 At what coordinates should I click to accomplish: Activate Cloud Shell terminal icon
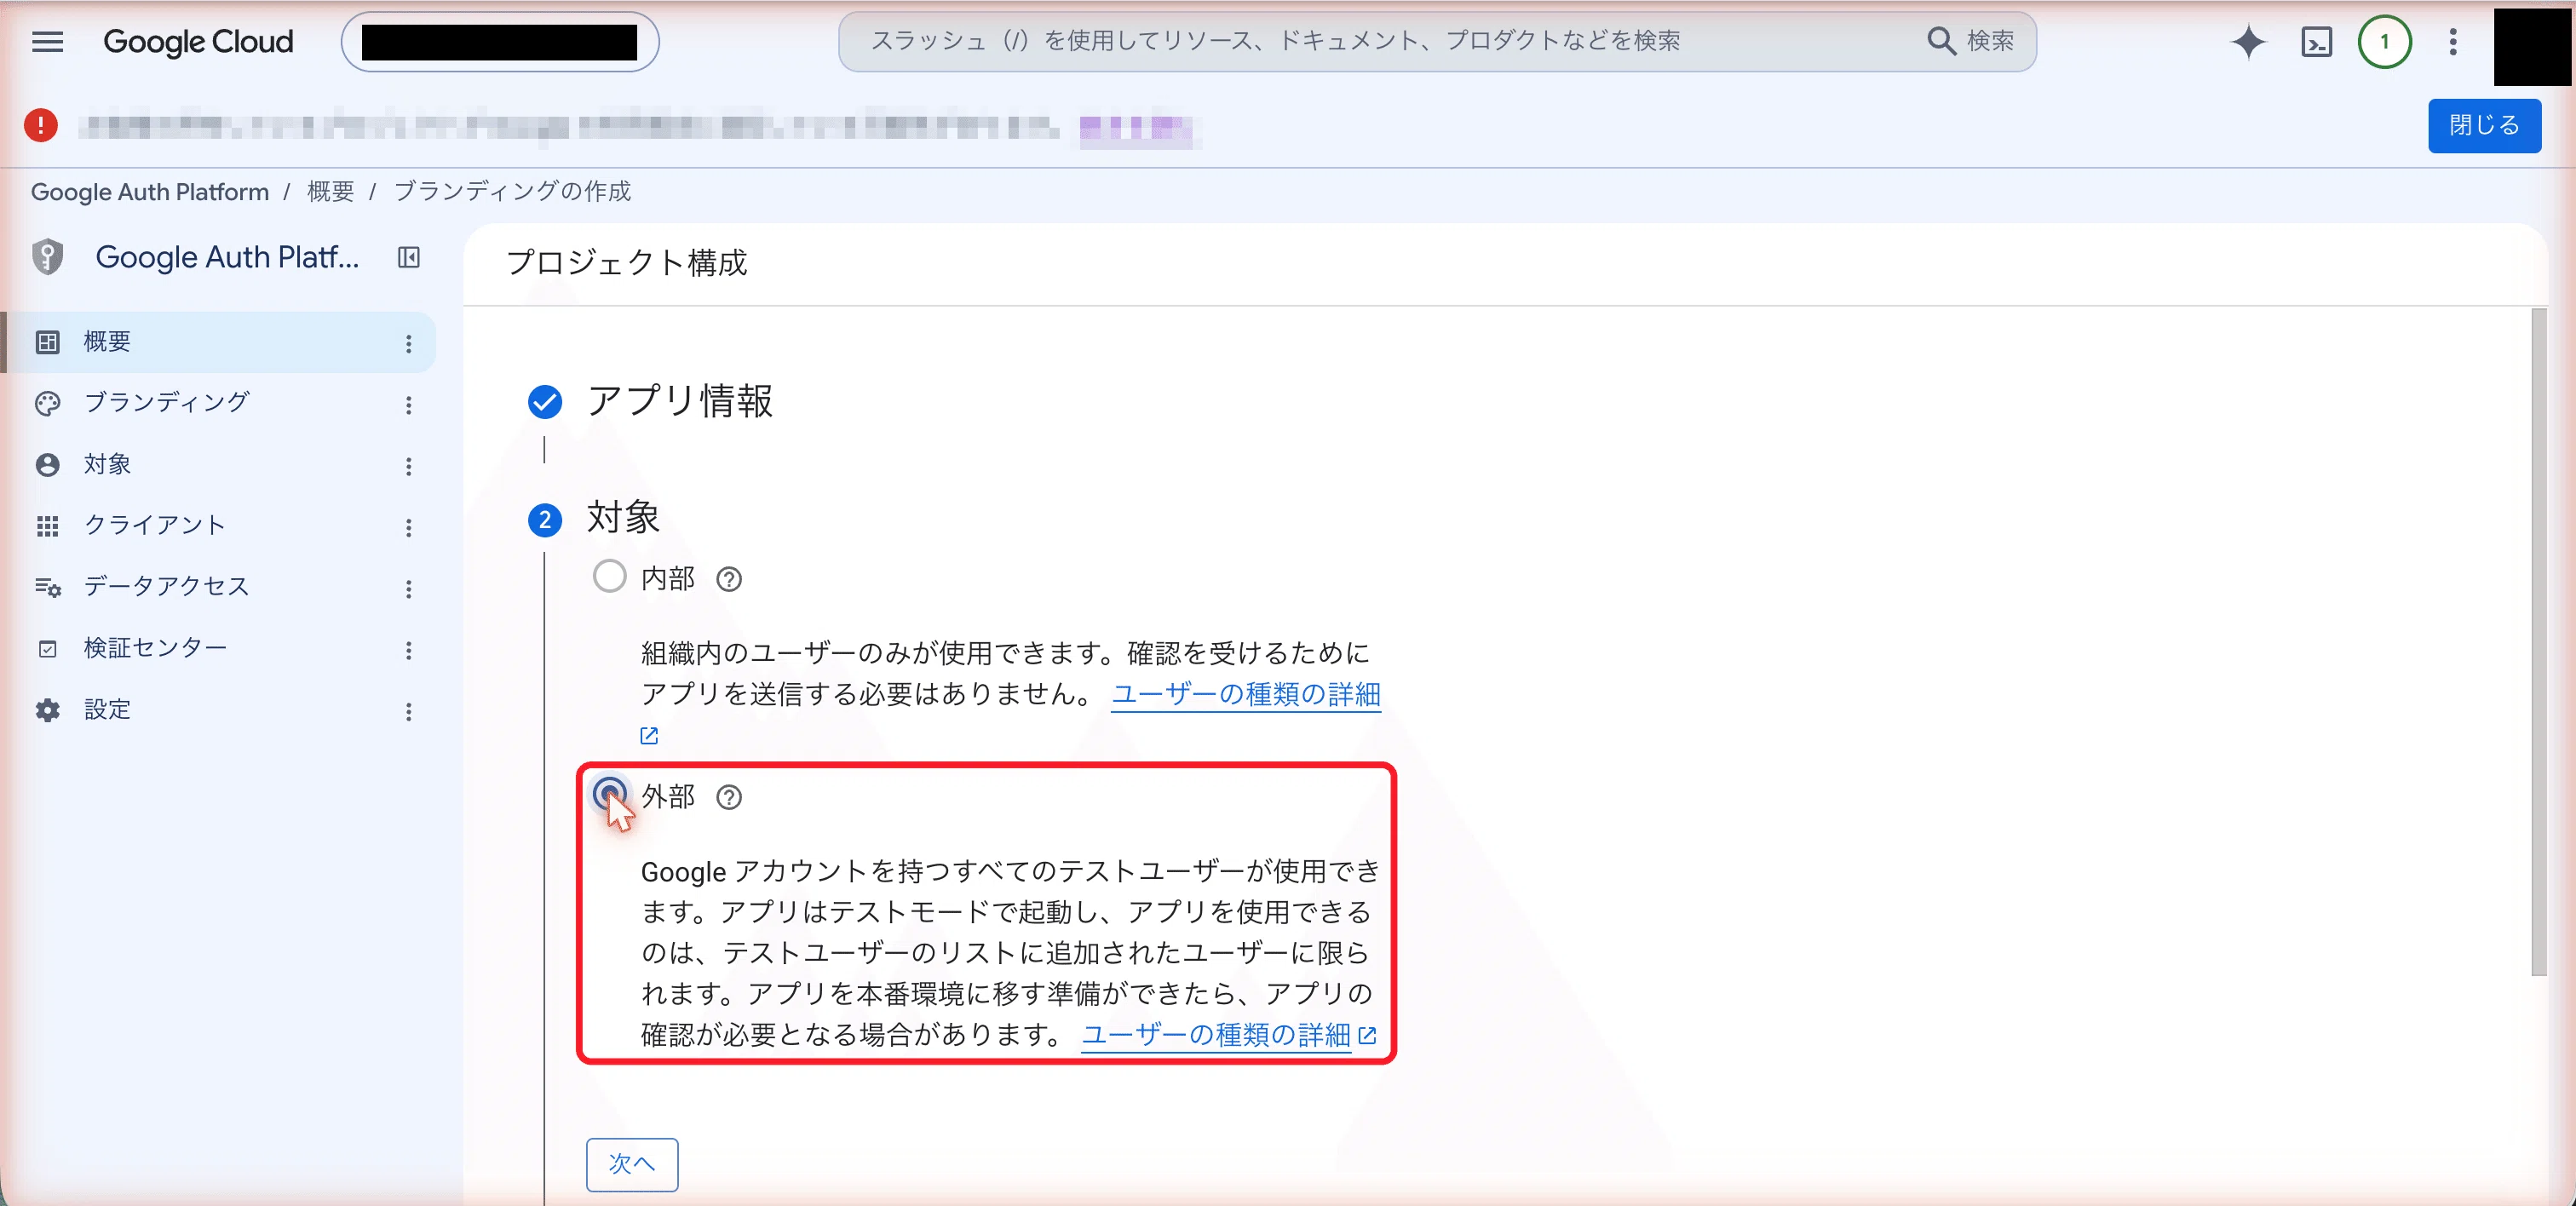(2317, 42)
